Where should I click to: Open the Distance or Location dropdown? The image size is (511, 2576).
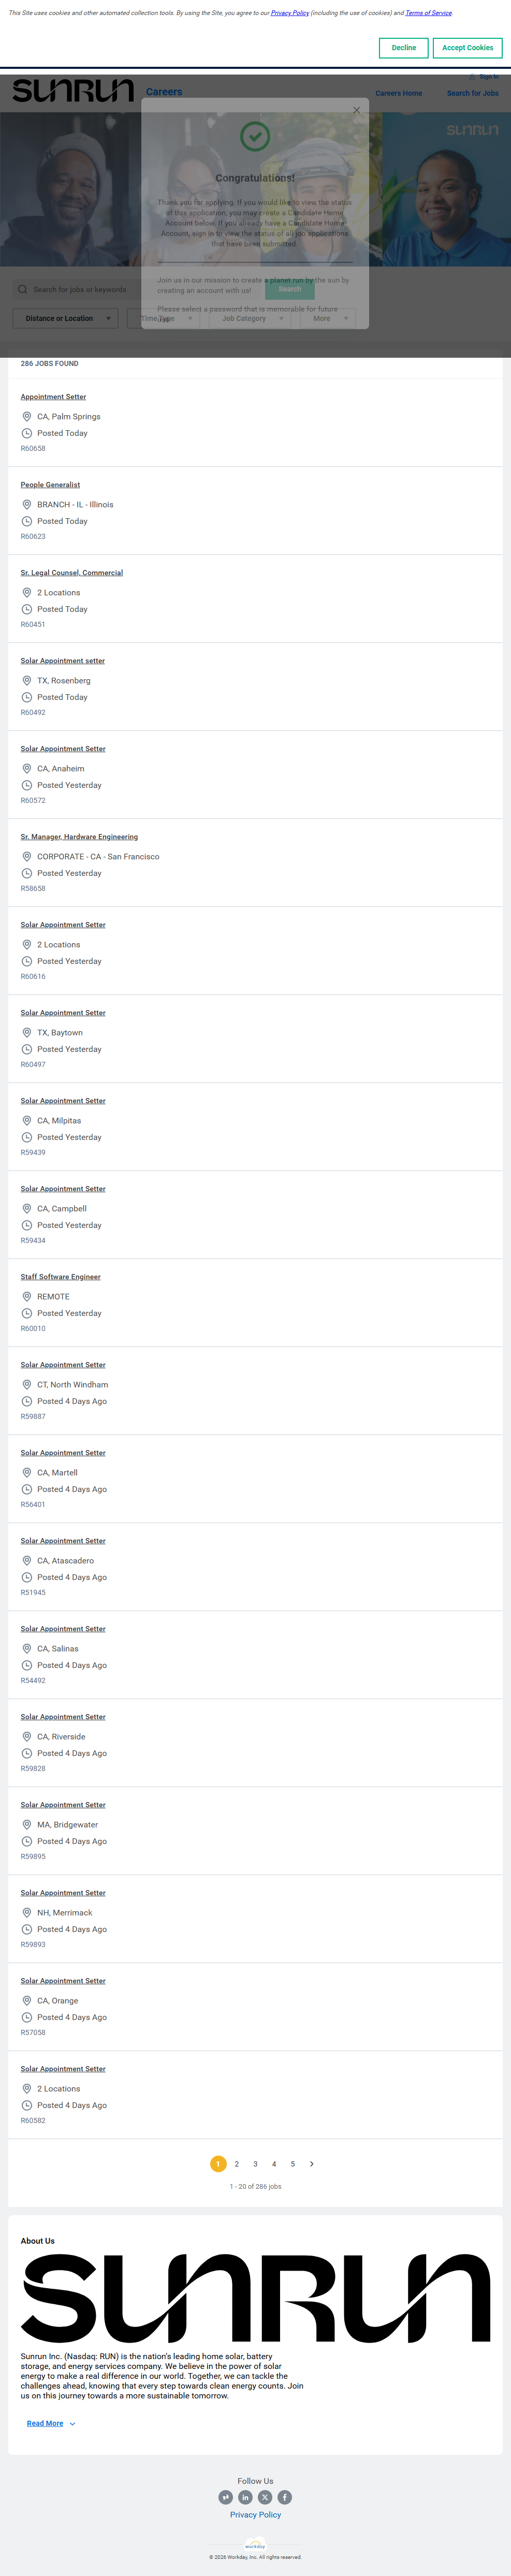[66, 318]
